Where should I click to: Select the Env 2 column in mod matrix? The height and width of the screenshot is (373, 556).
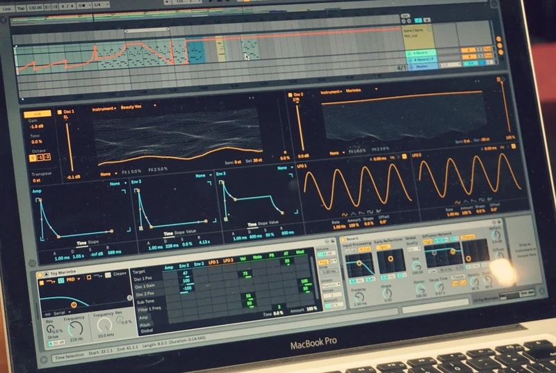click(x=183, y=265)
